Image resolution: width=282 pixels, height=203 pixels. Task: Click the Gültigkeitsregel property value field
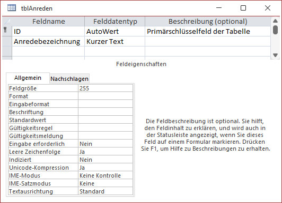(105, 128)
